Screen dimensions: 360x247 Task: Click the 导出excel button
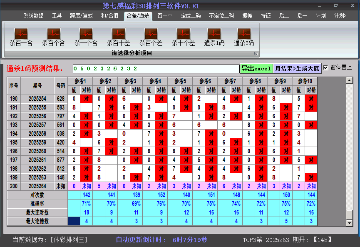[256, 68]
